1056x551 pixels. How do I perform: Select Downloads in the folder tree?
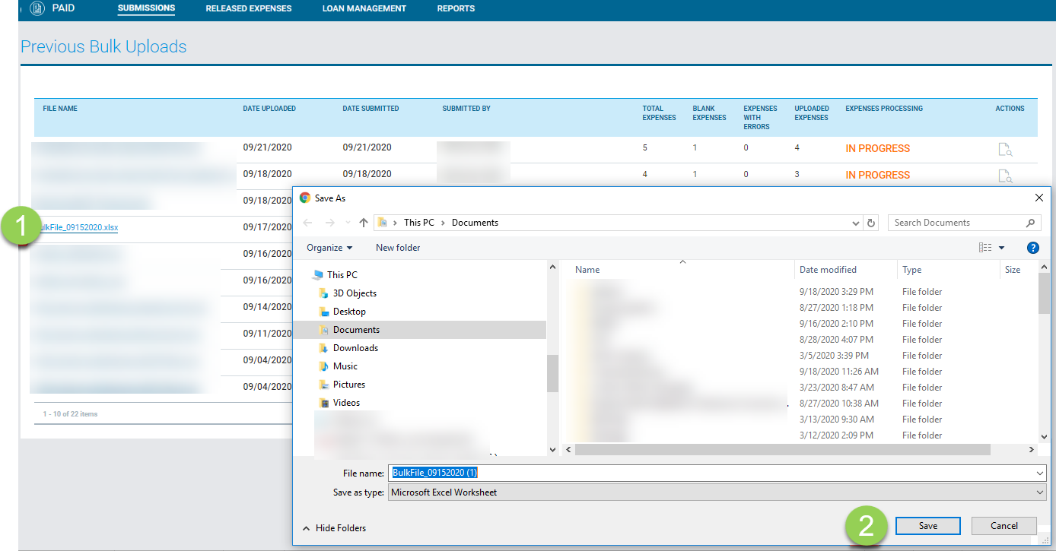tap(355, 348)
